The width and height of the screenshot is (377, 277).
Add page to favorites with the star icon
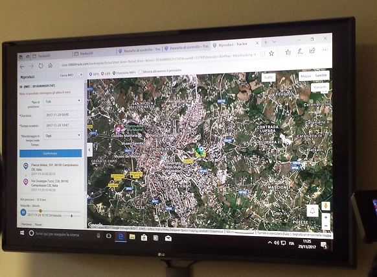click(x=271, y=53)
